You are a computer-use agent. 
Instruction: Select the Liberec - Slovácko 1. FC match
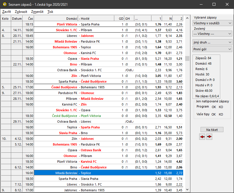coord(109,184)
